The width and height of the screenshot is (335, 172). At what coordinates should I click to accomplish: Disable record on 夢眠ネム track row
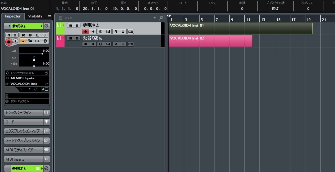86,32
